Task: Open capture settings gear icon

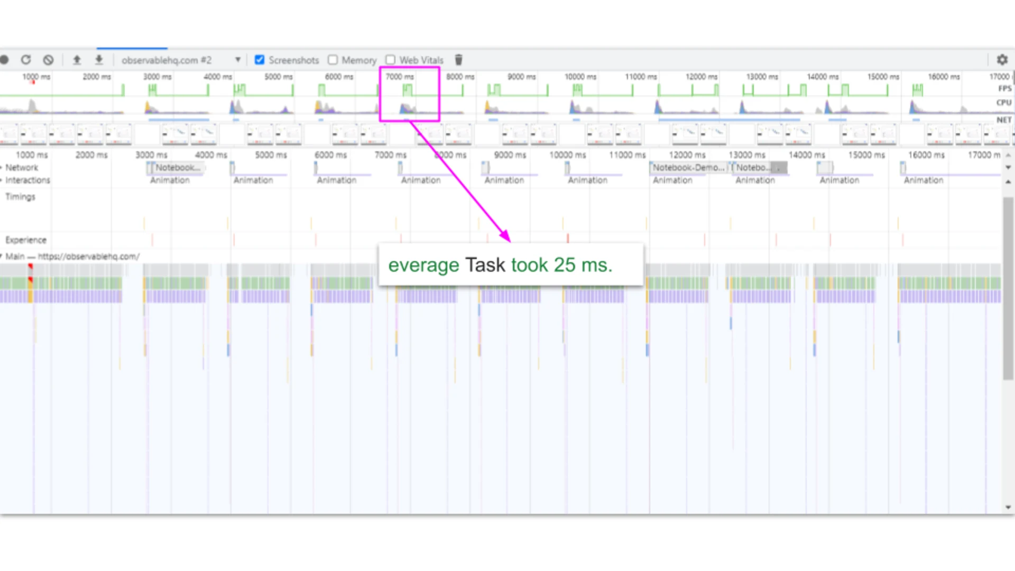Action: tap(1002, 60)
